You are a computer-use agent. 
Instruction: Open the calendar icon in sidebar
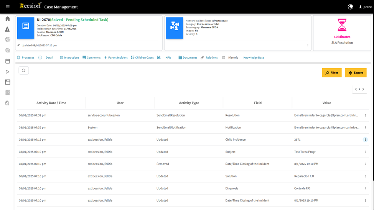7,61
